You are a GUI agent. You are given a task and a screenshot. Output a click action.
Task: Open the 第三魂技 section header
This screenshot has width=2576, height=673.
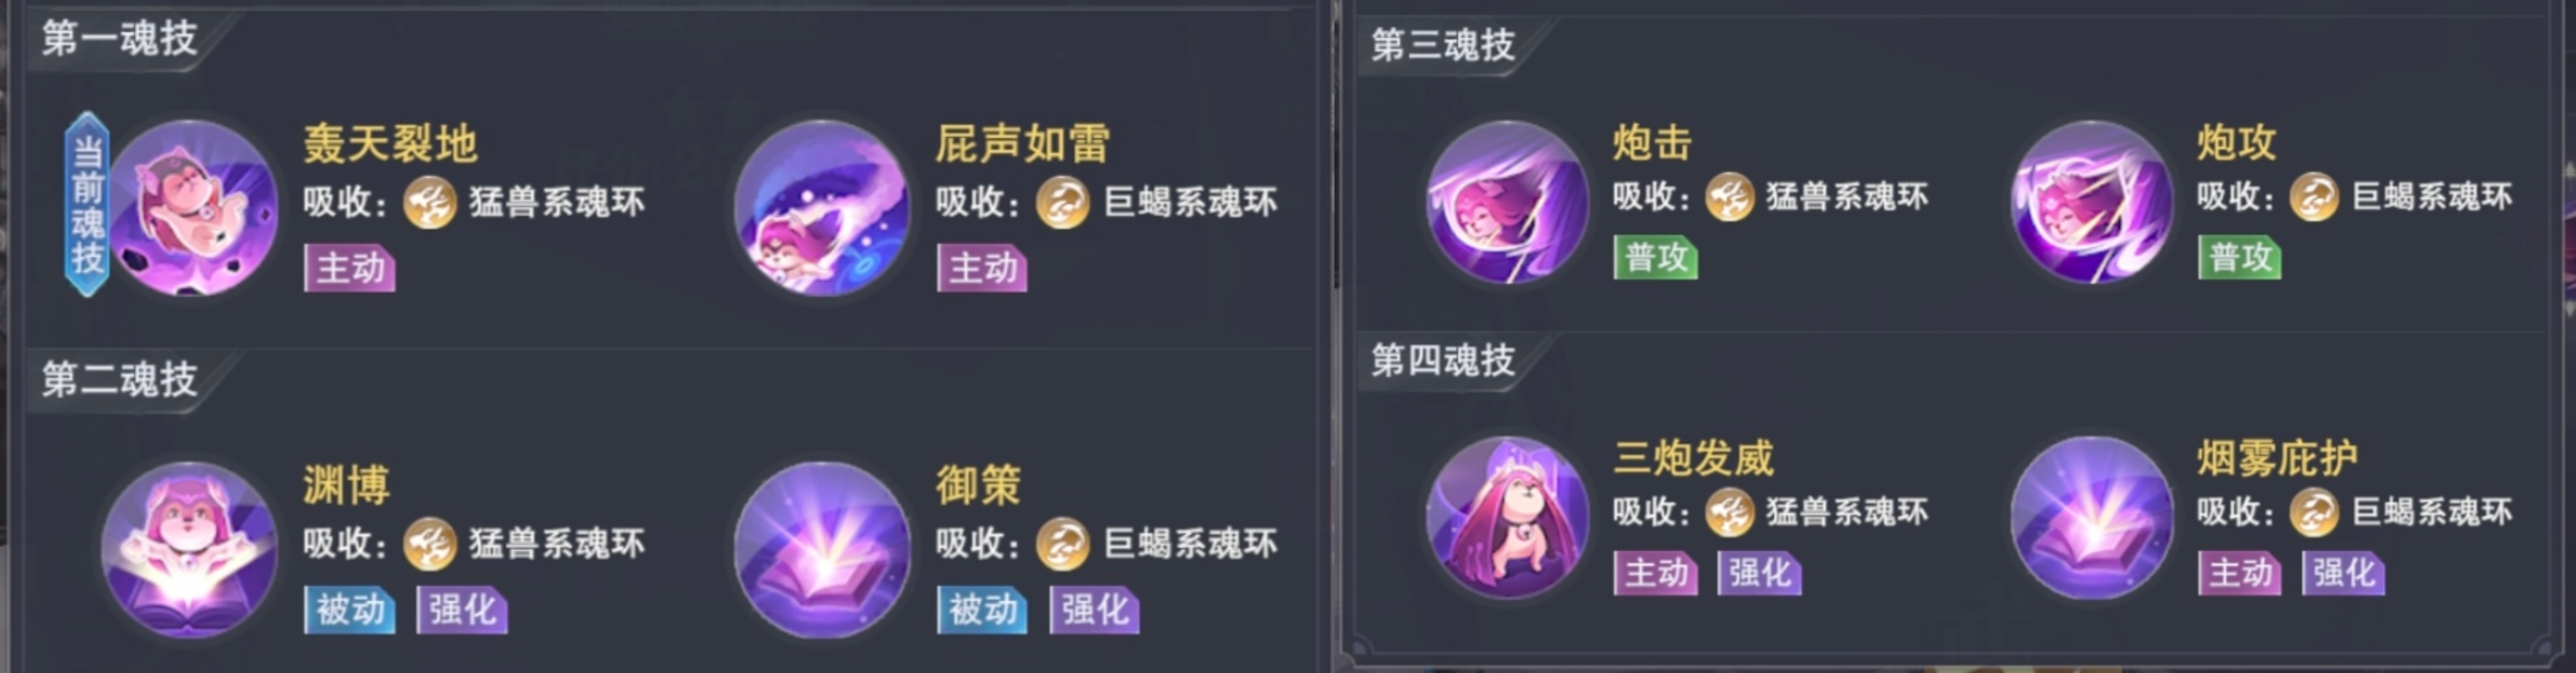pyautogui.click(x=1443, y=45)
